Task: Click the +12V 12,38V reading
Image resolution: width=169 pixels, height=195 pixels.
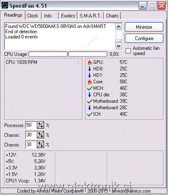Action: pos(26,155)
